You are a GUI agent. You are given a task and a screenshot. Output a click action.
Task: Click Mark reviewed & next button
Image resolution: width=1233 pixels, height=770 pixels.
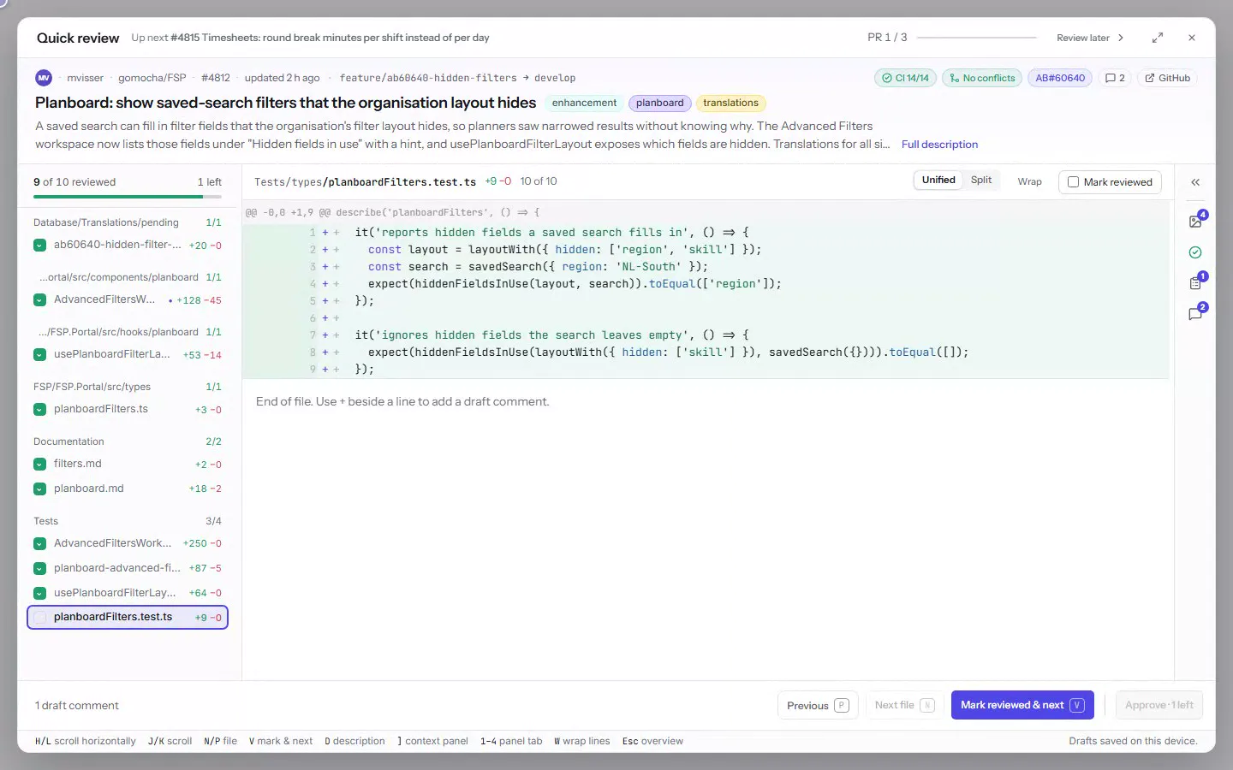(x=1022, y=705)
